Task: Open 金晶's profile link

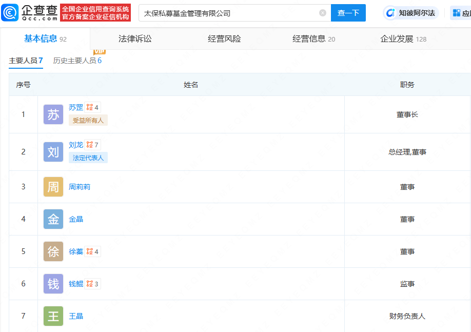Action: click(76, 219)
